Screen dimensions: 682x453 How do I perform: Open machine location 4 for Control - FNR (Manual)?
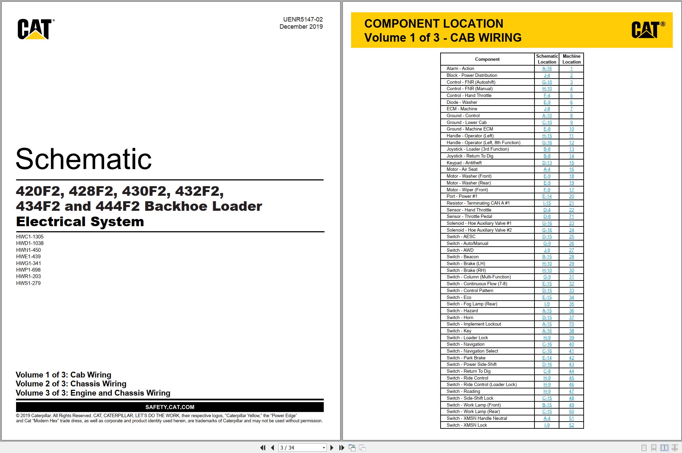[x=571, y=89]
